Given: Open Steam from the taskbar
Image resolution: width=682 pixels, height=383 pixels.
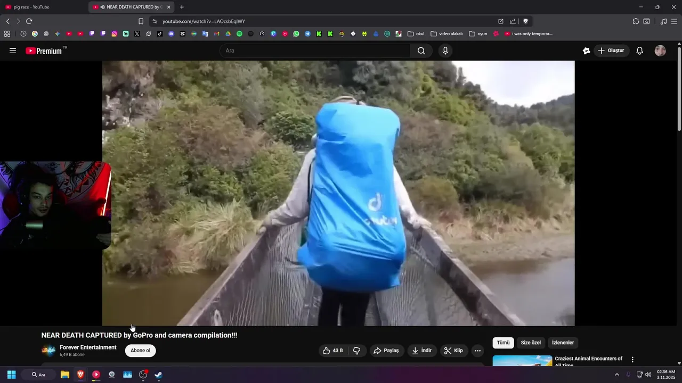Looking at the screenshot, I should [x=158, y=374].
